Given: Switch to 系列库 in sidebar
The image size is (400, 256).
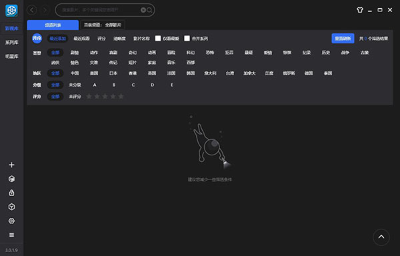Looking at the screenshot, I should (12, 42).
